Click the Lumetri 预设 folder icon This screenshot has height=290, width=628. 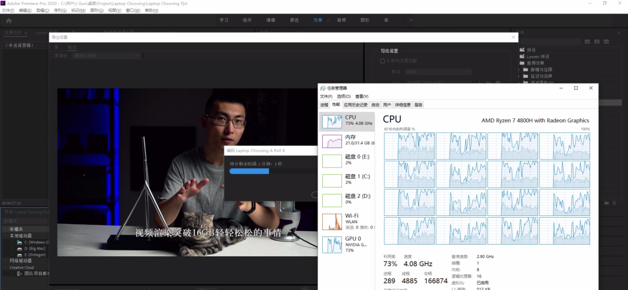point(522,56)
